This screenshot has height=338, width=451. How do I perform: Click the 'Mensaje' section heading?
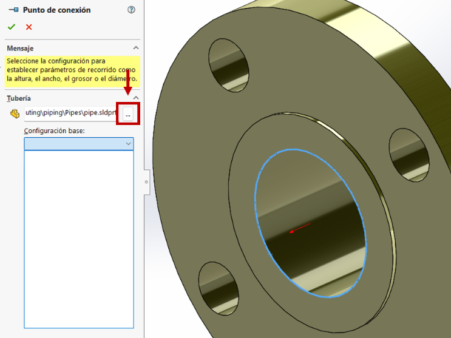coord(20,49)
